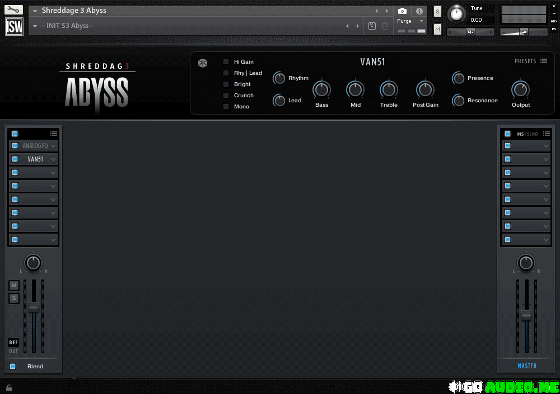Enable the Hi Gain checkbox
Viewport: 560px width, 394px height.
click(226, 62)
